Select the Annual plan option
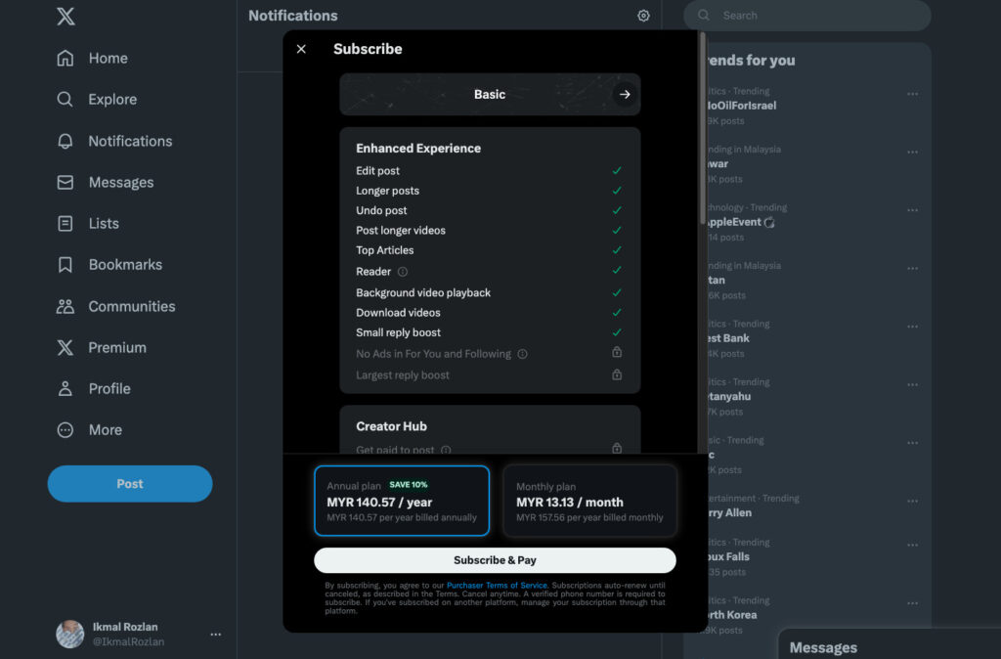The height and width of the screenshot is (659, 1001). point(402,501)
